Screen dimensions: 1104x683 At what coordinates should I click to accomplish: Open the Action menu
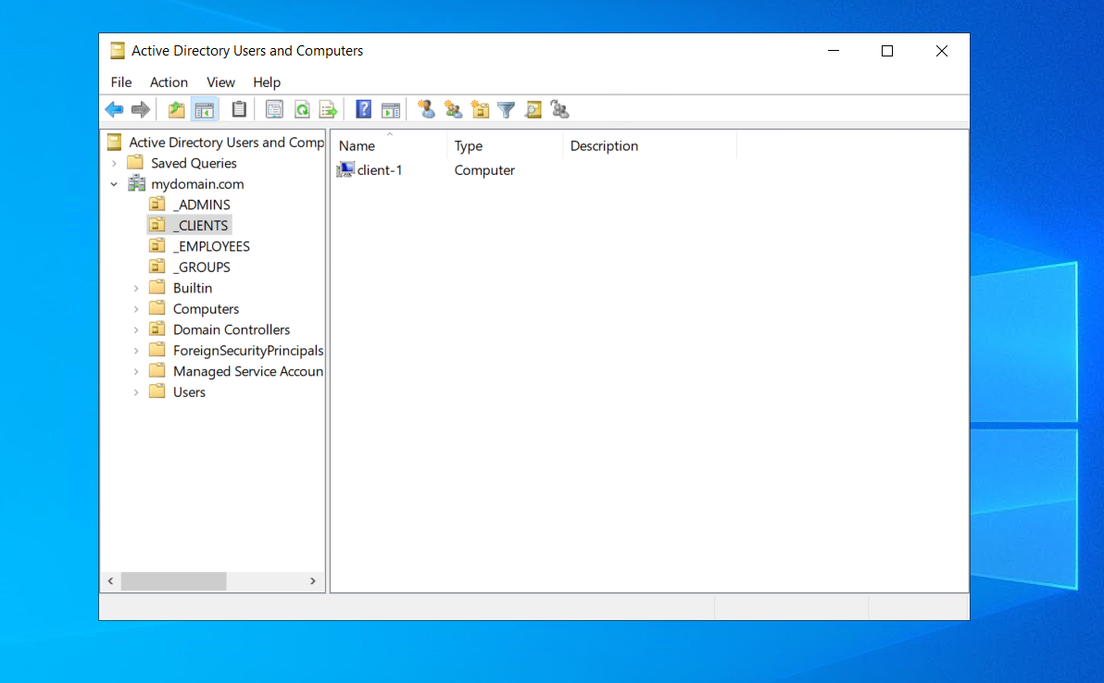point(169,82)
